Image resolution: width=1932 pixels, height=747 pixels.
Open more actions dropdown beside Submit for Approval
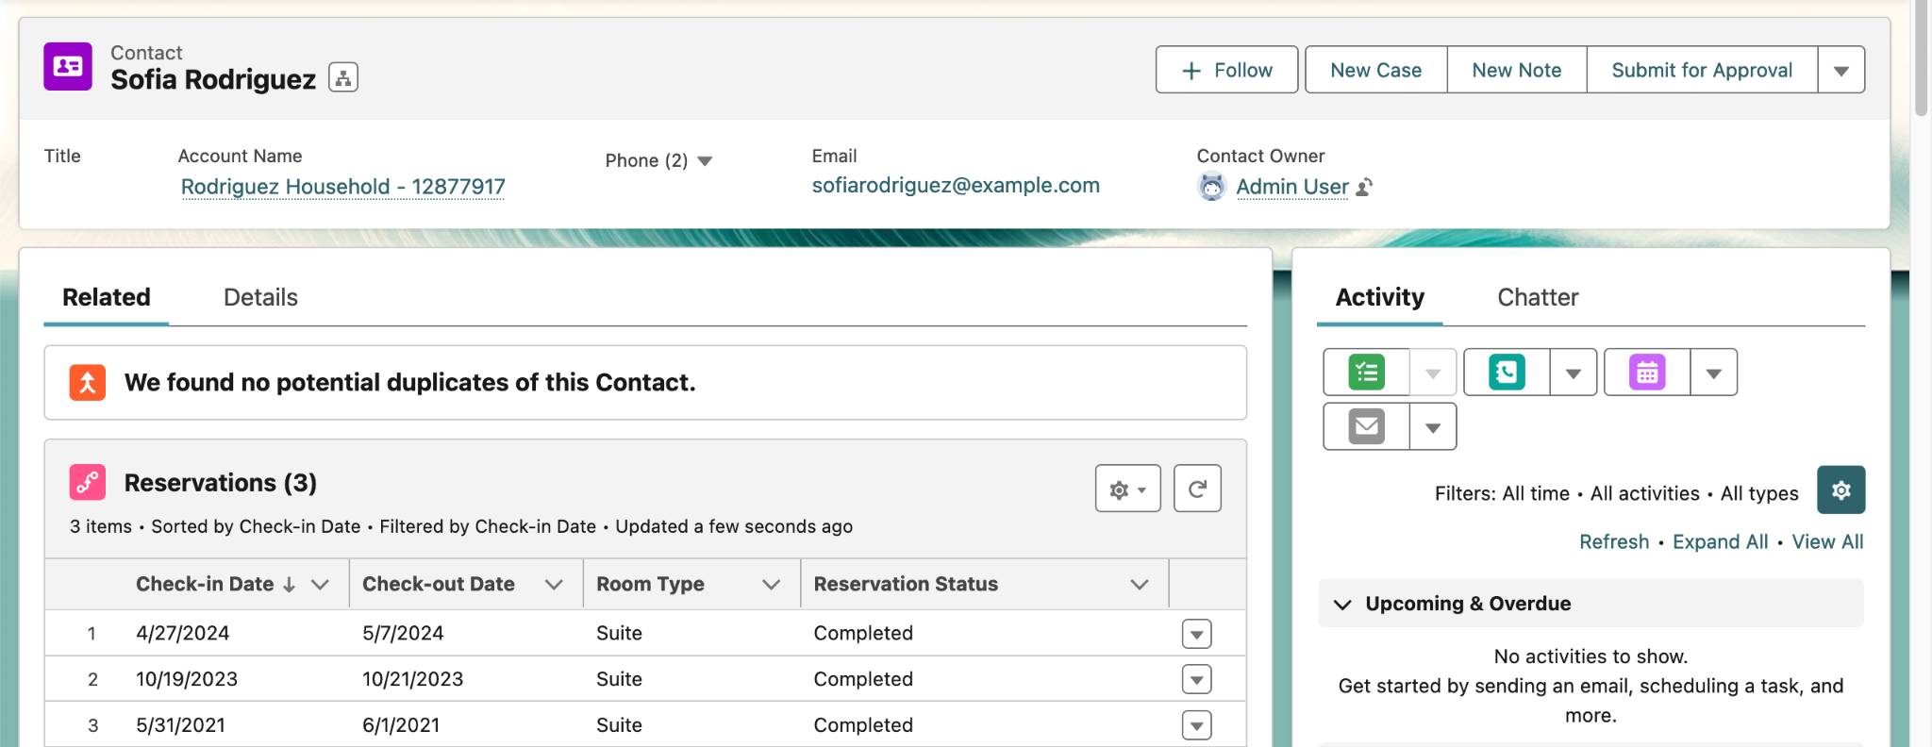pyautogui.click(x=1840, y=70)
